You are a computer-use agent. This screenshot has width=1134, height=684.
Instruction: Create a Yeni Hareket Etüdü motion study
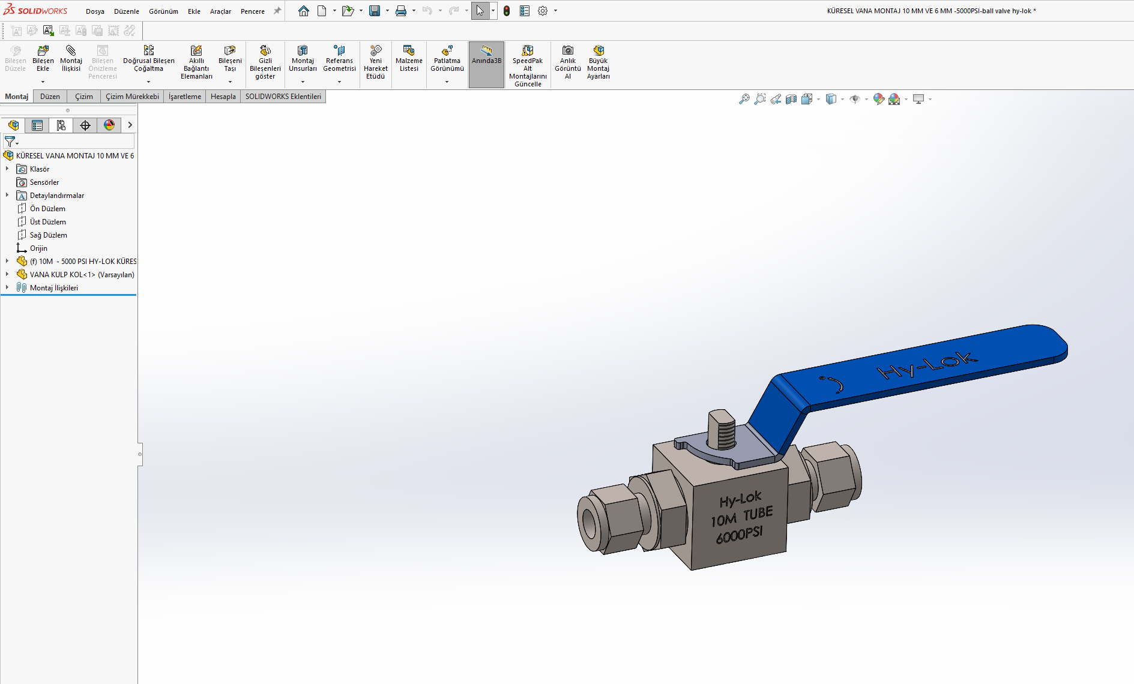375,62
